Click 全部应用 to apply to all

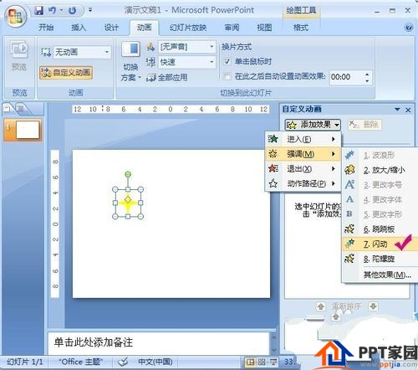point(167,77)
